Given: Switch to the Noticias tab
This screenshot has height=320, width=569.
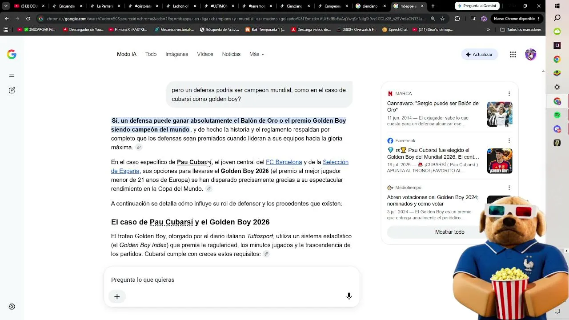Looking at the screenshot, I should [231, 54].
